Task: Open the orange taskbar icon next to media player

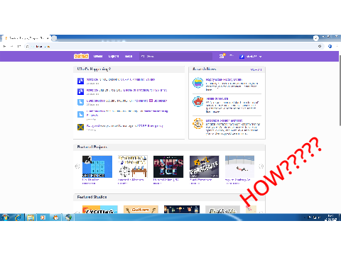Action: 56,217
